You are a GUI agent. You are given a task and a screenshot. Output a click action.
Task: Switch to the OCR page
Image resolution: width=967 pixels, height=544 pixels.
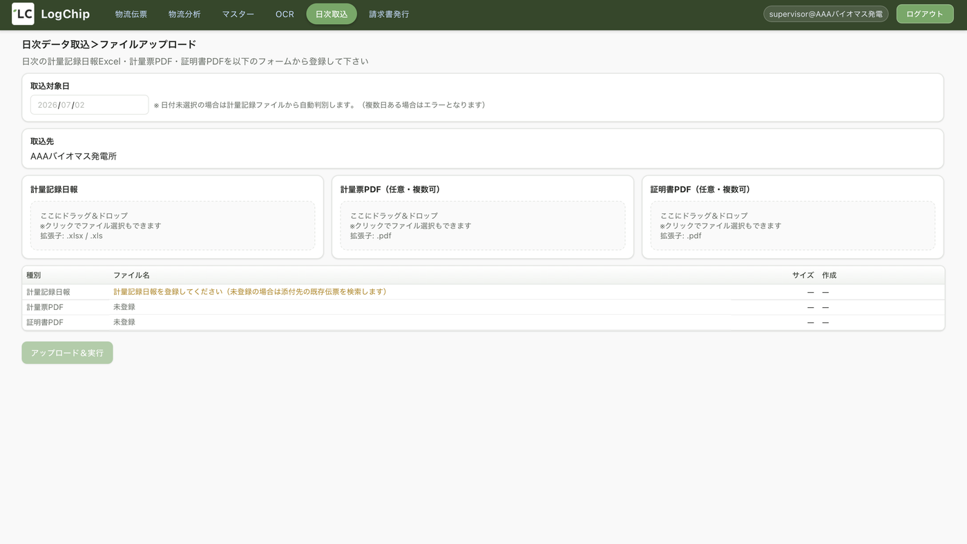pyautogui.click(x=285, y=14)
